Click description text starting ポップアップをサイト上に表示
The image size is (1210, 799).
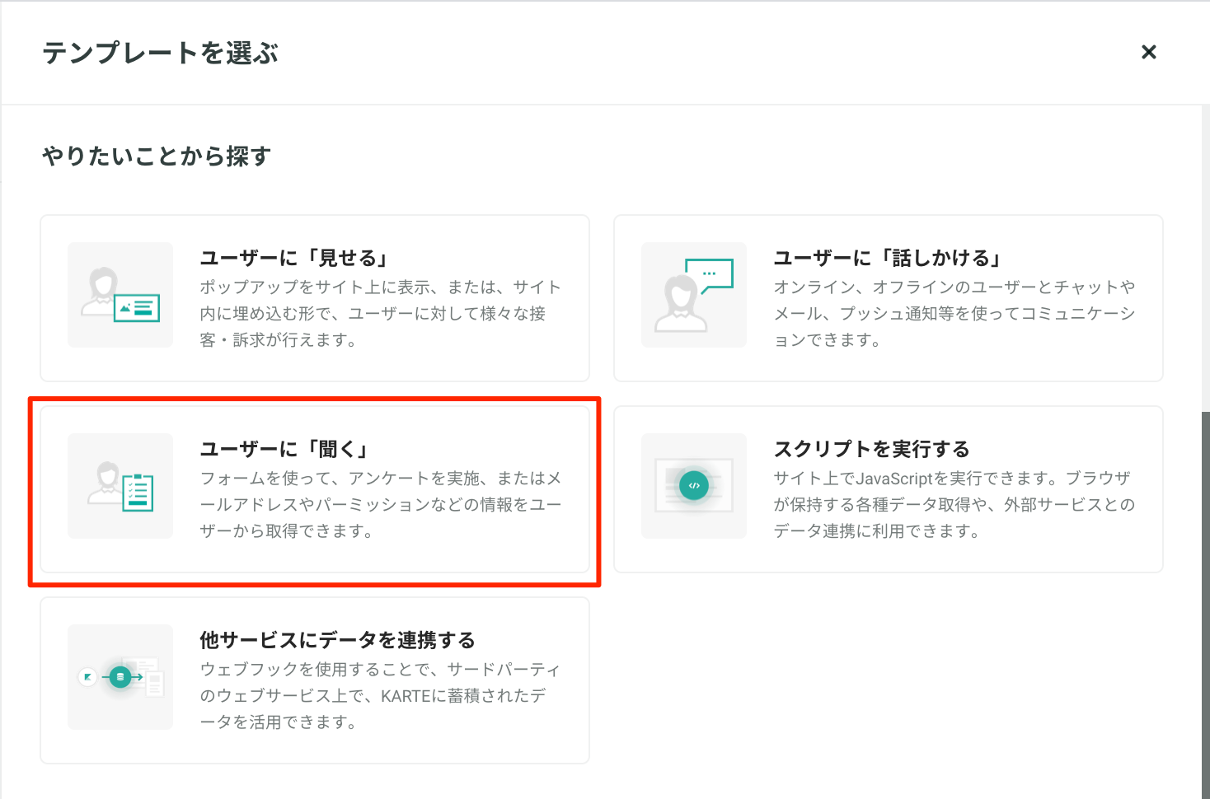[381, 313]
